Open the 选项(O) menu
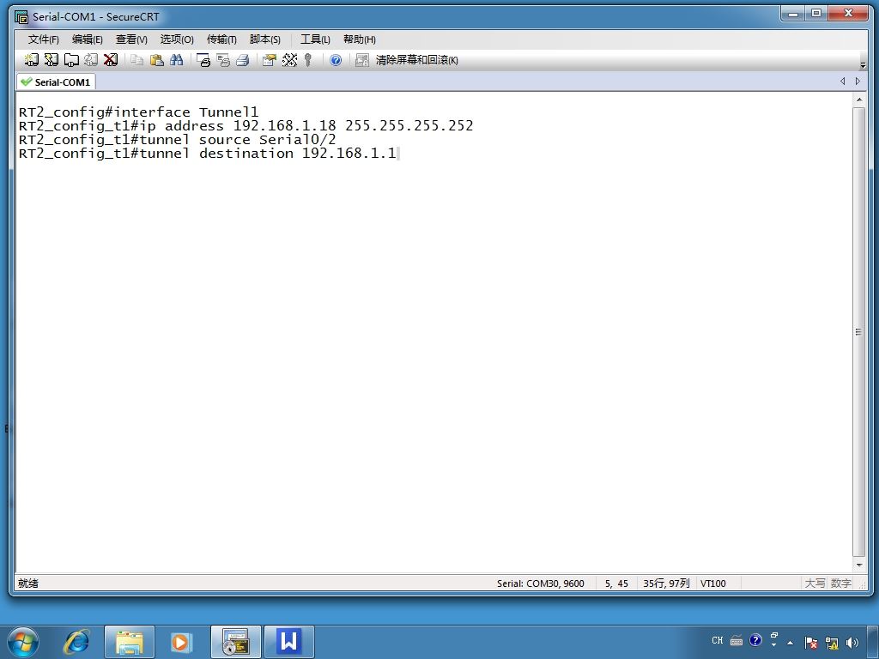Viewport: 879px width, 659px height. click(x=177, y=39)
